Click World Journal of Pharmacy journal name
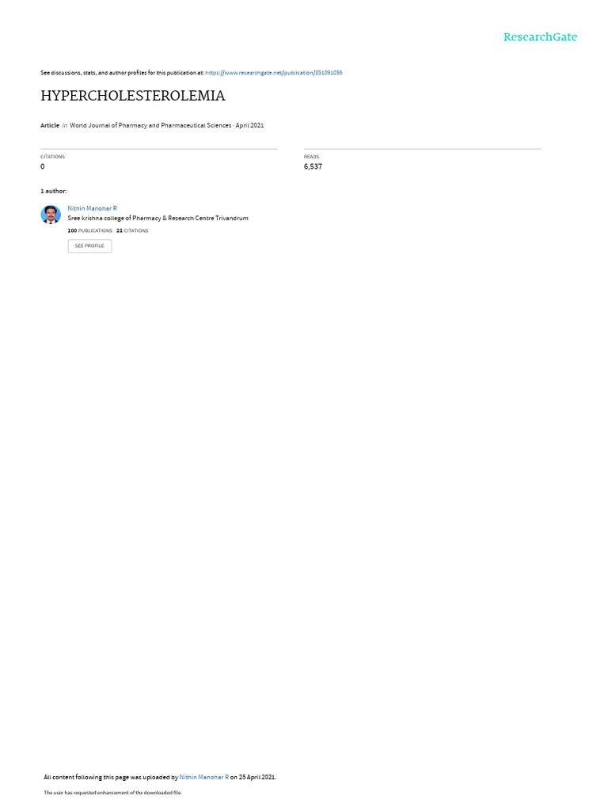This screenshot has width=608, height=811. (150, 126)
